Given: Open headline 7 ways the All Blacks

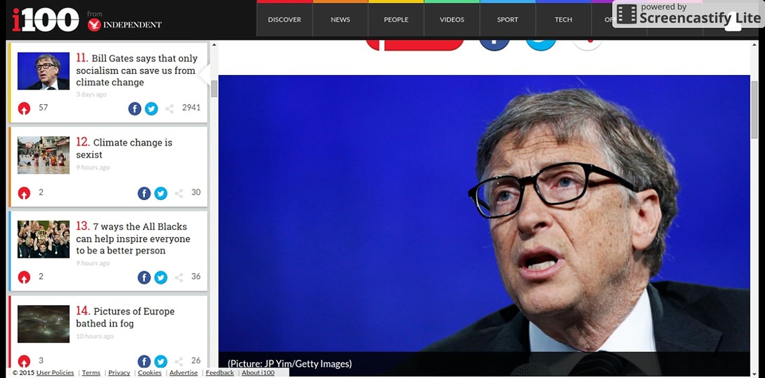Looking at the screenshot, I should pos(133,238).
